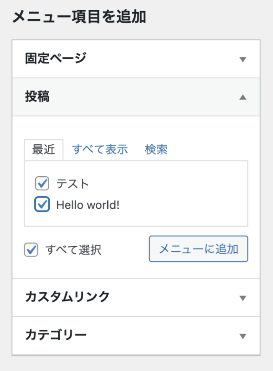Click the メニュー項目を追加 heading

point(79,17)
